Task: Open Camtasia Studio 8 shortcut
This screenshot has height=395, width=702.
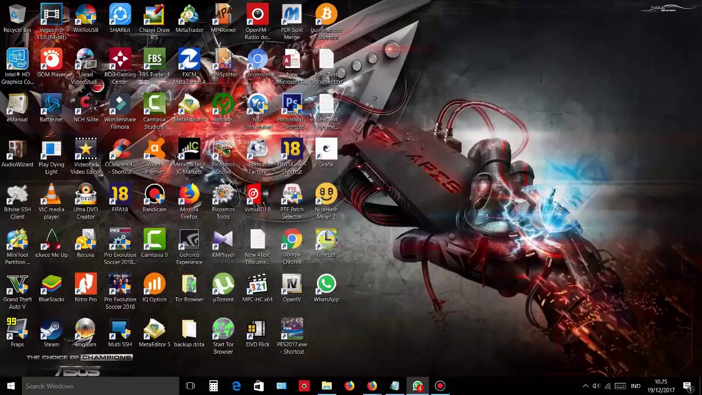Action: pos(154,111)
